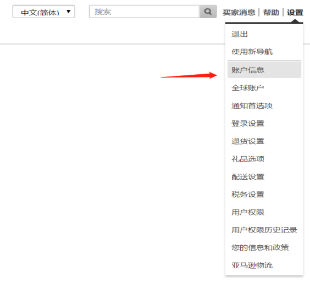Viewport: 310px width, 282px height.
Task: Click the 帮助 help link
Action: (271, 13)
